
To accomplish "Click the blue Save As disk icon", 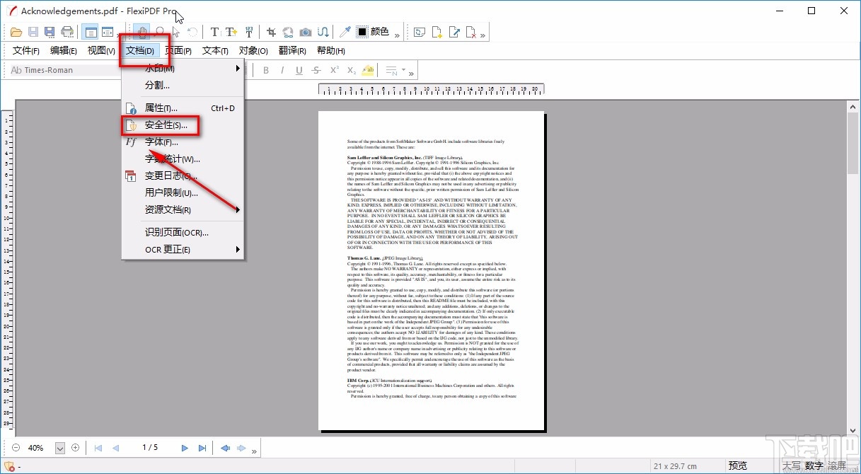I will (50, 32).
